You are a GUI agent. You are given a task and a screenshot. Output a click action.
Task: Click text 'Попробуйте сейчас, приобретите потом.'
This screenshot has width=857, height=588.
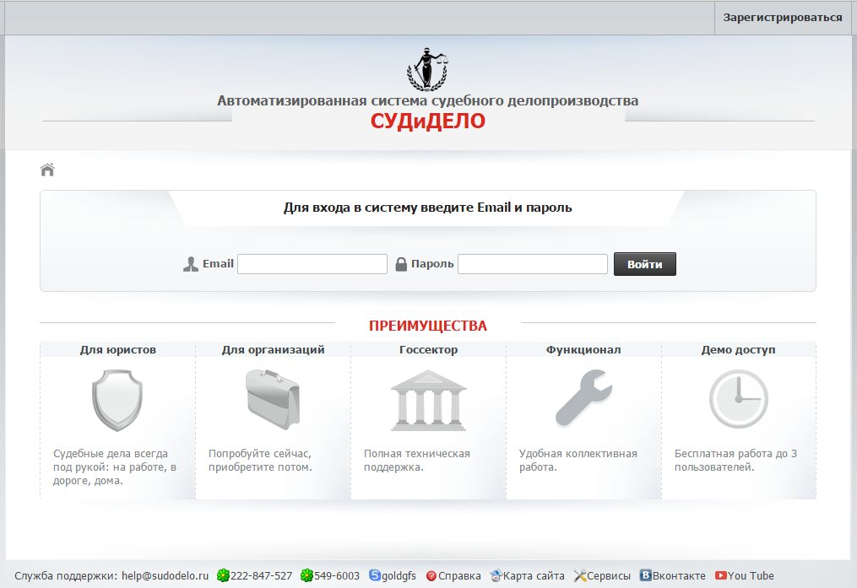pos(260,461)
